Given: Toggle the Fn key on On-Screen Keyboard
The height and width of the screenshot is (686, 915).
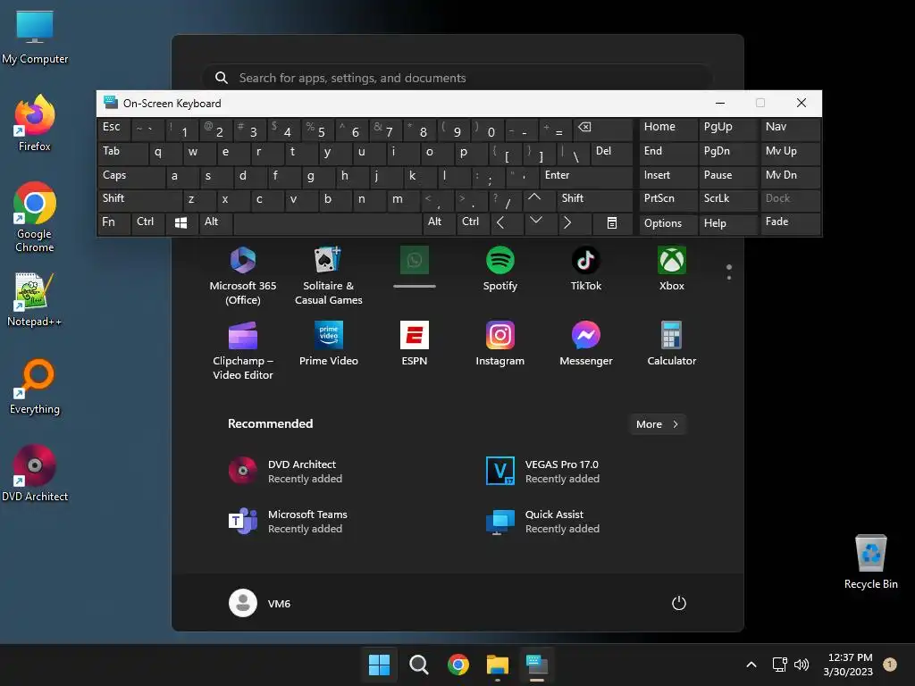Looking at the screenshot, I should (113, 222).
